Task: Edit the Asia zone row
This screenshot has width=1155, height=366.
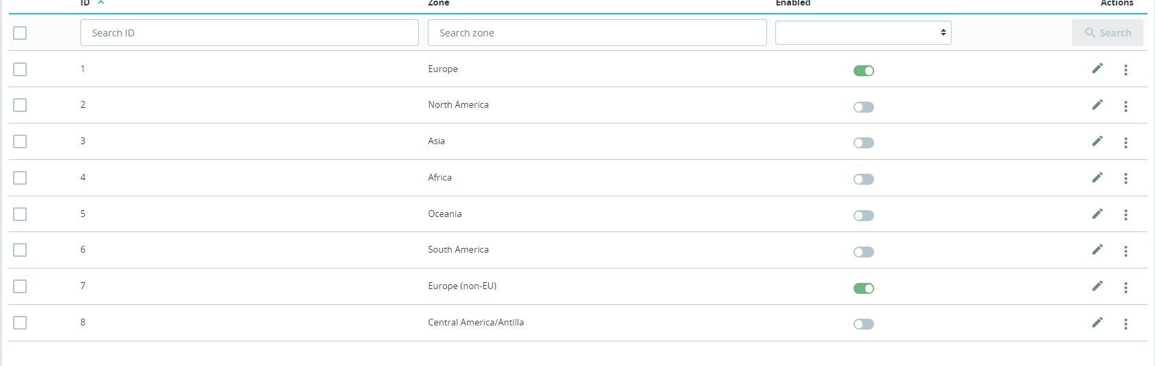Action: [1097, 141]
